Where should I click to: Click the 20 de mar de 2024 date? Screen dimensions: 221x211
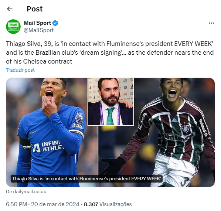point(55,204)
